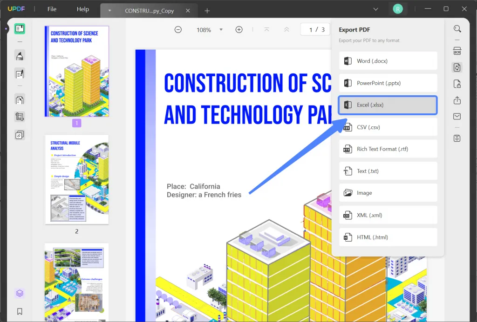
Task: Open the Bookmarks panel
Action: tap(19, 311)
